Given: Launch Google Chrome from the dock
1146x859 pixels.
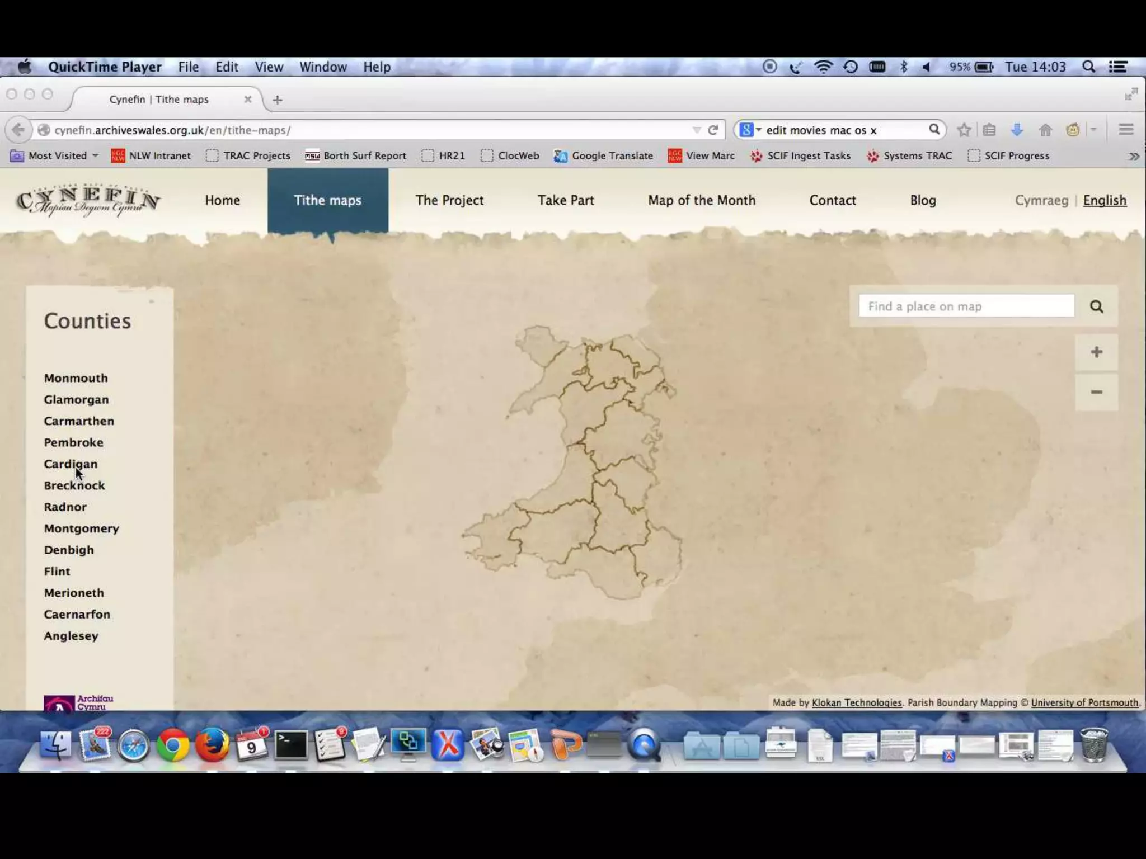Looking at the screenshot, I should [x=172, y=745].
